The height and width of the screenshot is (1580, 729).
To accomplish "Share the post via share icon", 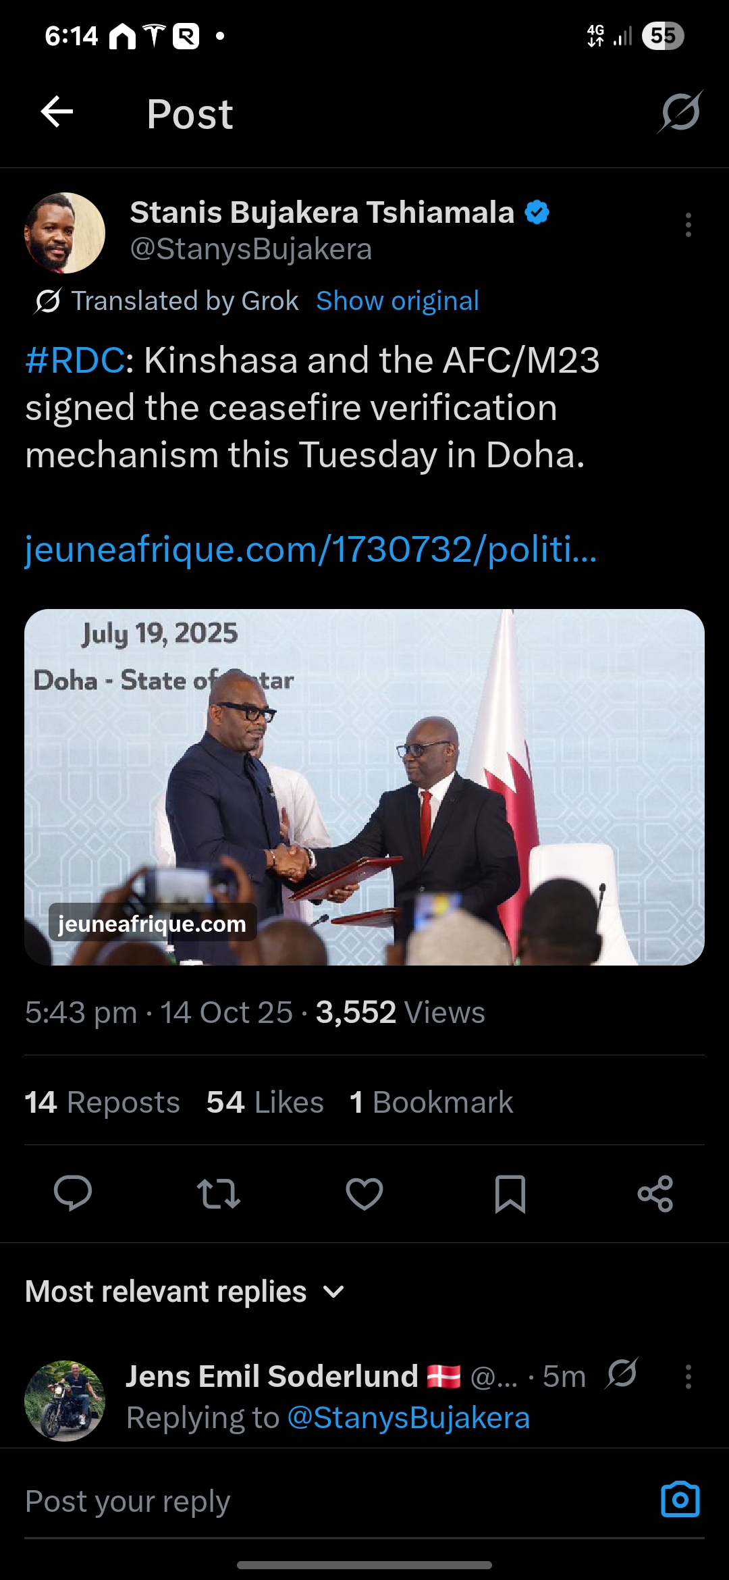I will click(655, 1193).
